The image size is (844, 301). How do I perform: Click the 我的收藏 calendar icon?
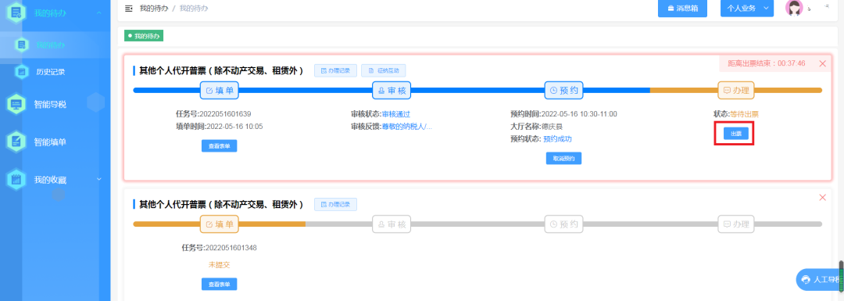pos(16,179)
